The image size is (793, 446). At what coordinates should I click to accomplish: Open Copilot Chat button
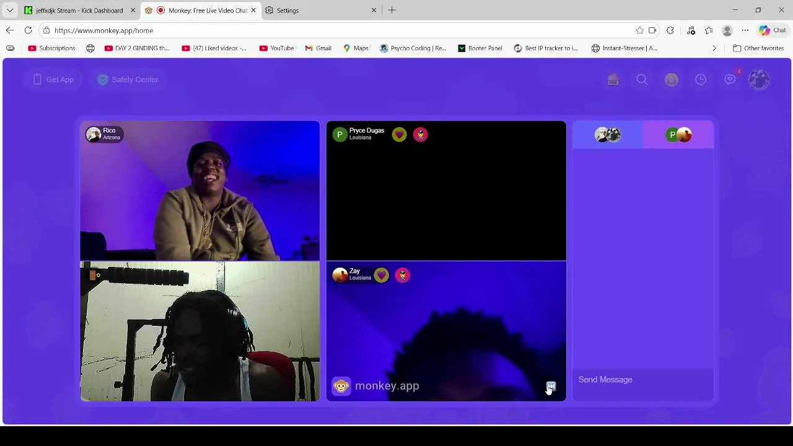click(773, 30)
